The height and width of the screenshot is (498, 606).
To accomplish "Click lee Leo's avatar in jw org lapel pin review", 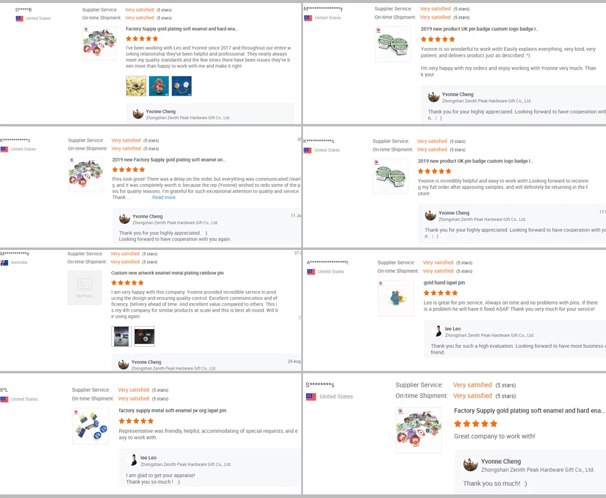I will (132, 460).
